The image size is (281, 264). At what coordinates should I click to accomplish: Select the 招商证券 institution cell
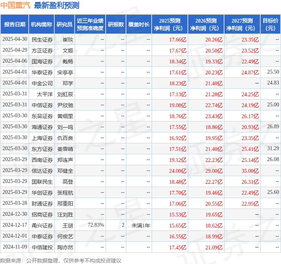point(42,215)
